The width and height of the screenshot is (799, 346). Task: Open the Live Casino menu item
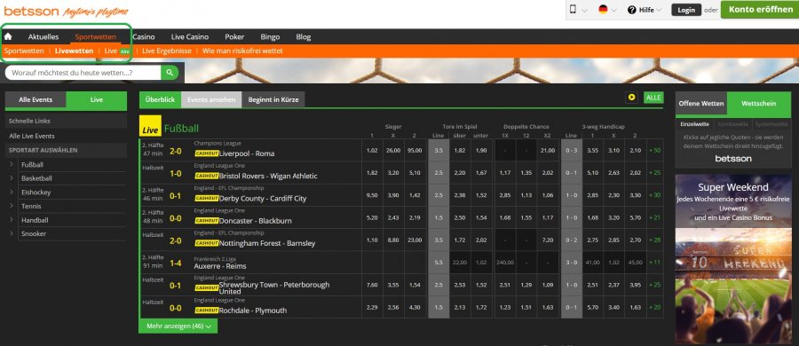190,36
